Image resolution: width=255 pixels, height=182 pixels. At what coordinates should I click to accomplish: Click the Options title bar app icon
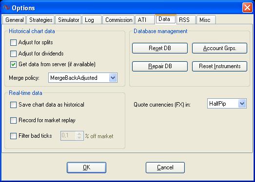[6, 8]
